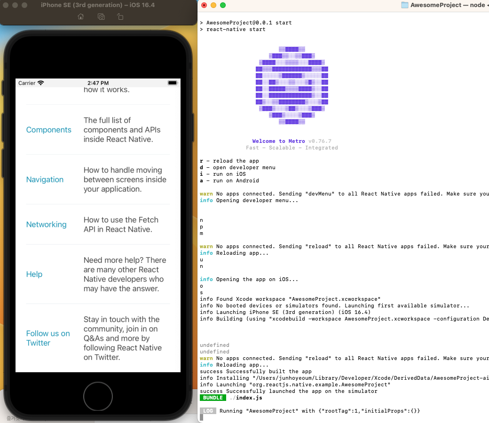Click AwesomeProject folder icon in terminal title
Image resolution: width=489 pixels, height=423 pixels.
(x=404, y=5)
